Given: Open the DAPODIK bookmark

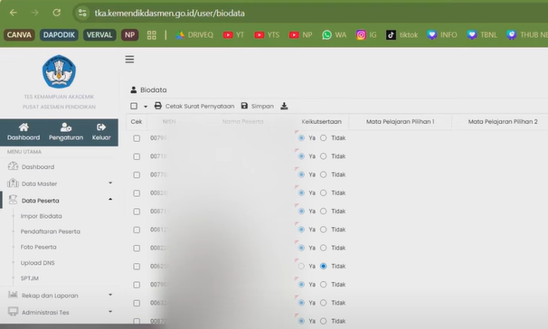Looking at the screenshot, I should pyautogui.click(x=59, y=34).
